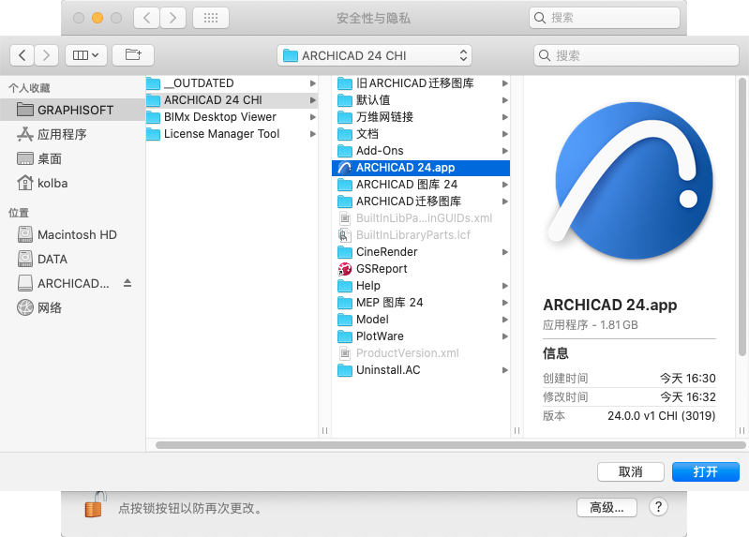The height and width of the screenshot is (537, 749).
Task: Click 打开 to open the selected app
Action: pyautogui.click(x=706, y=472)
